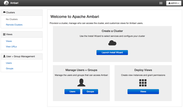Select the Clusters panel heading

pos(21,12)
